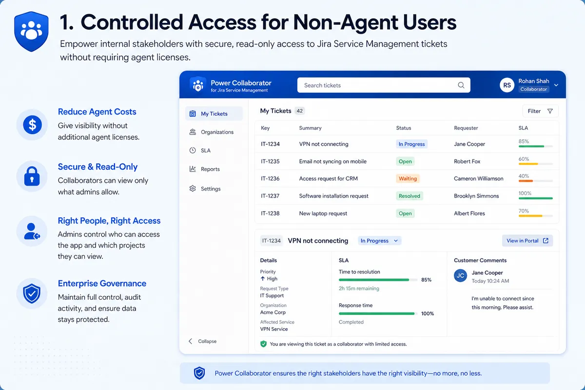Open the user menu chevron beside Rohan Shah
Image resolution: width=585 pixels, height=390 pixels.
[x=556, y=85]
